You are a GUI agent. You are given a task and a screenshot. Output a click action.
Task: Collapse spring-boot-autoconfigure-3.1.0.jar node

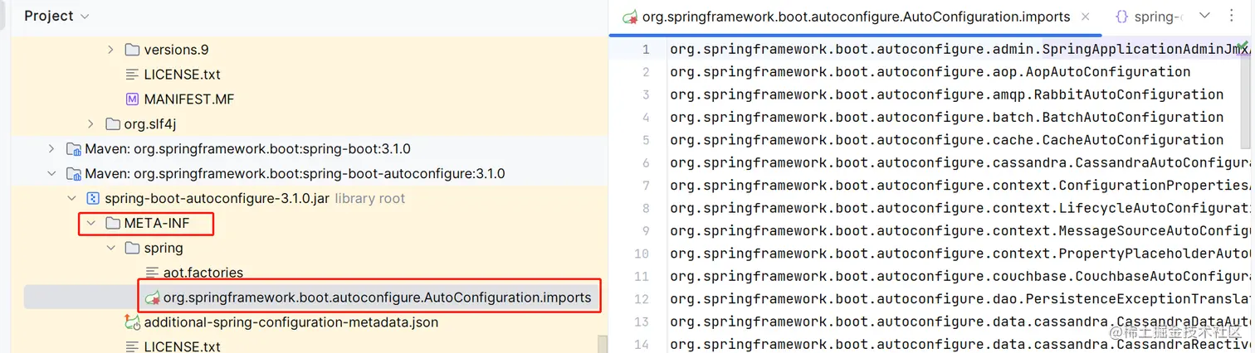pyautogui.click(x=71, y=199)
